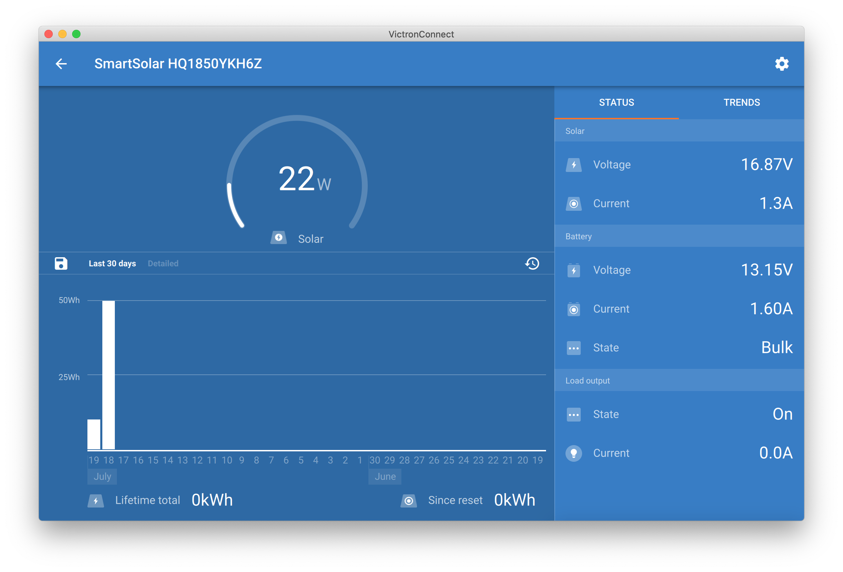The height and width of the screenshot is (572, 843).
Task: Click day 10 on the chart axis
Action: point(227,460)
